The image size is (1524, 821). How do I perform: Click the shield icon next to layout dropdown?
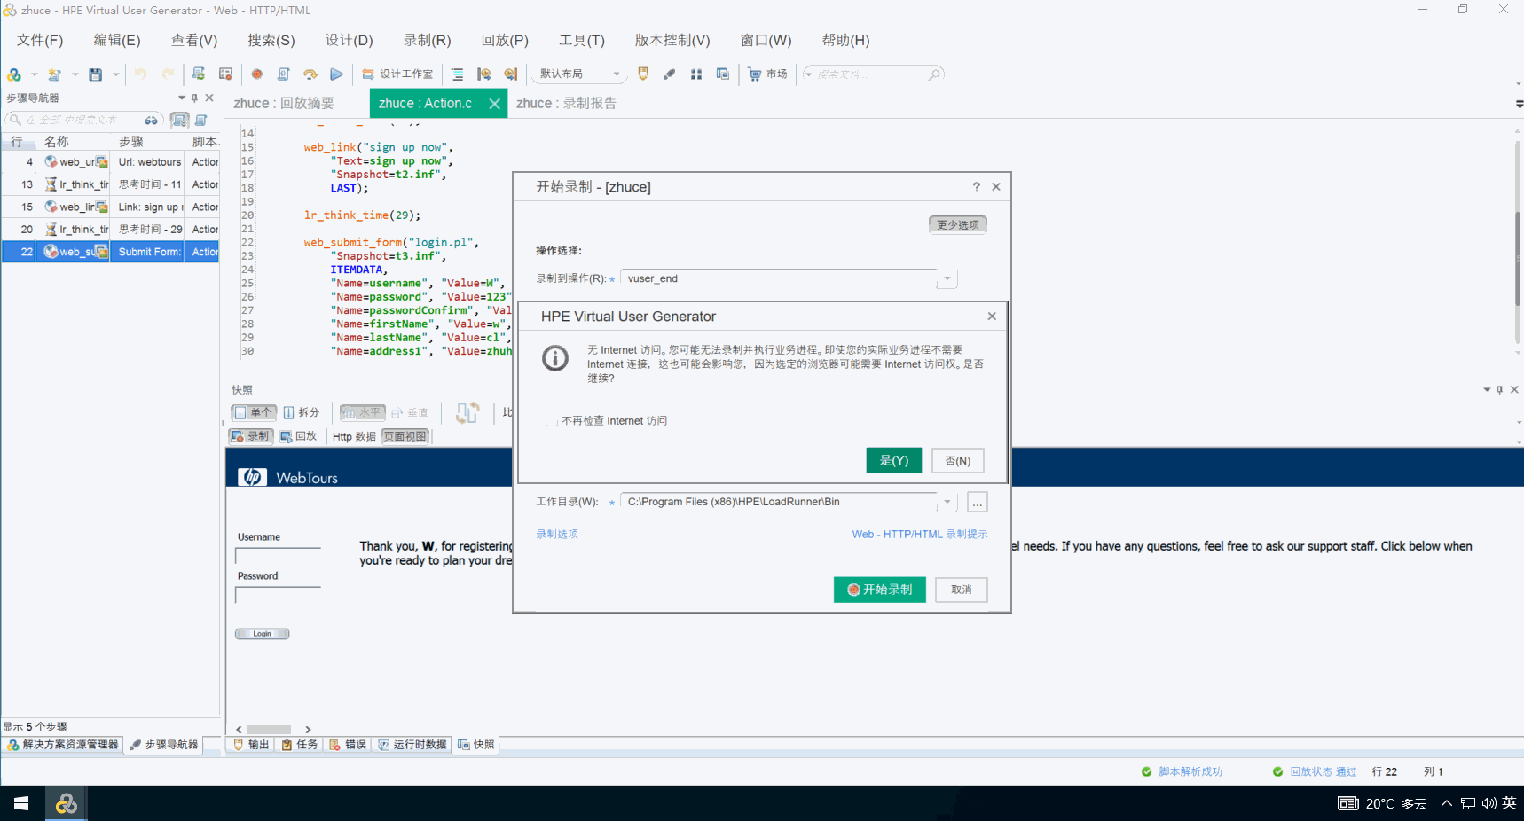643,74
